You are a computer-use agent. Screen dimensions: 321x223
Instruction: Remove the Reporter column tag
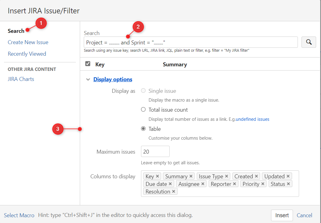[x=235, y=184]
